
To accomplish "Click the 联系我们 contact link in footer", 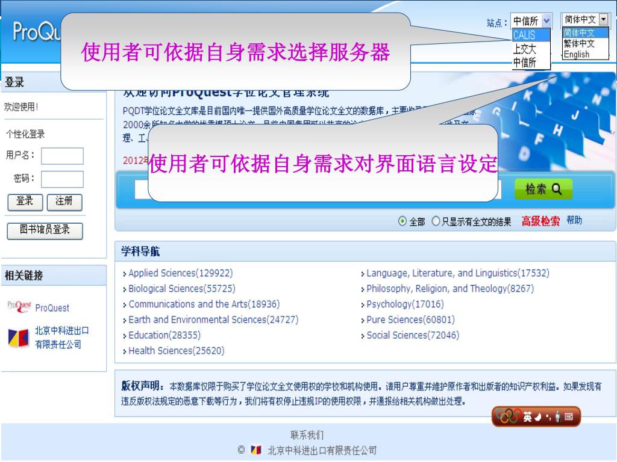I will click(307, 435).
